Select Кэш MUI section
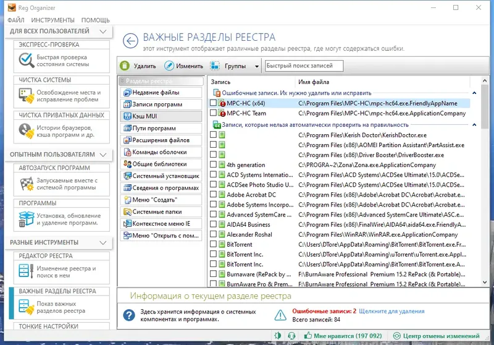The image size is (494, 345). tap(161, 116)
